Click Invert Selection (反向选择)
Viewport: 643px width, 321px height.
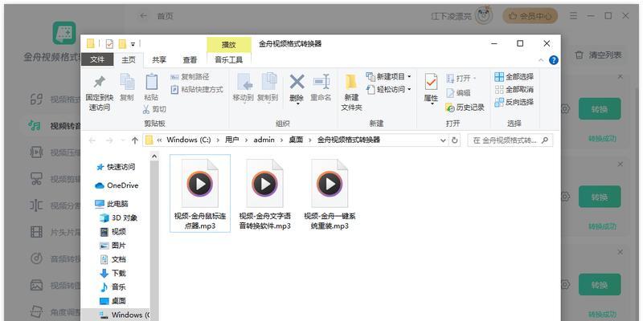[514, 102]
